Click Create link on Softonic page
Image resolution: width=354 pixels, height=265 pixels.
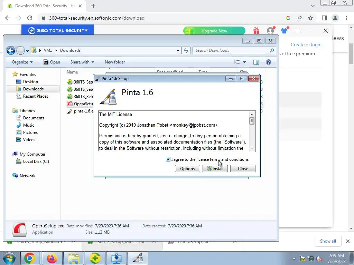(298, 45)
